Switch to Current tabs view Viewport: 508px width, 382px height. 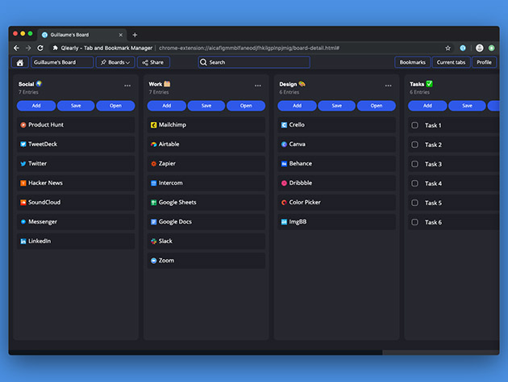click(x=451, y=62)
